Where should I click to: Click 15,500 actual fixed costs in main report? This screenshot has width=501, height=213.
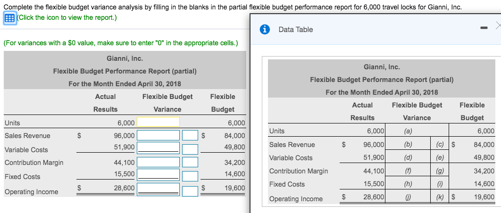click(124, 174)
